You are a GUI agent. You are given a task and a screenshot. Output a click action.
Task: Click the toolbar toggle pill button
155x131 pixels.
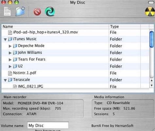pos(151,3)
